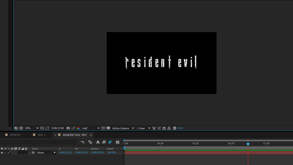This screenshot has width=293, height=165.
Task: Open the Half resolution dropdown
Action: pyautogui.click(x=91, y=128)
